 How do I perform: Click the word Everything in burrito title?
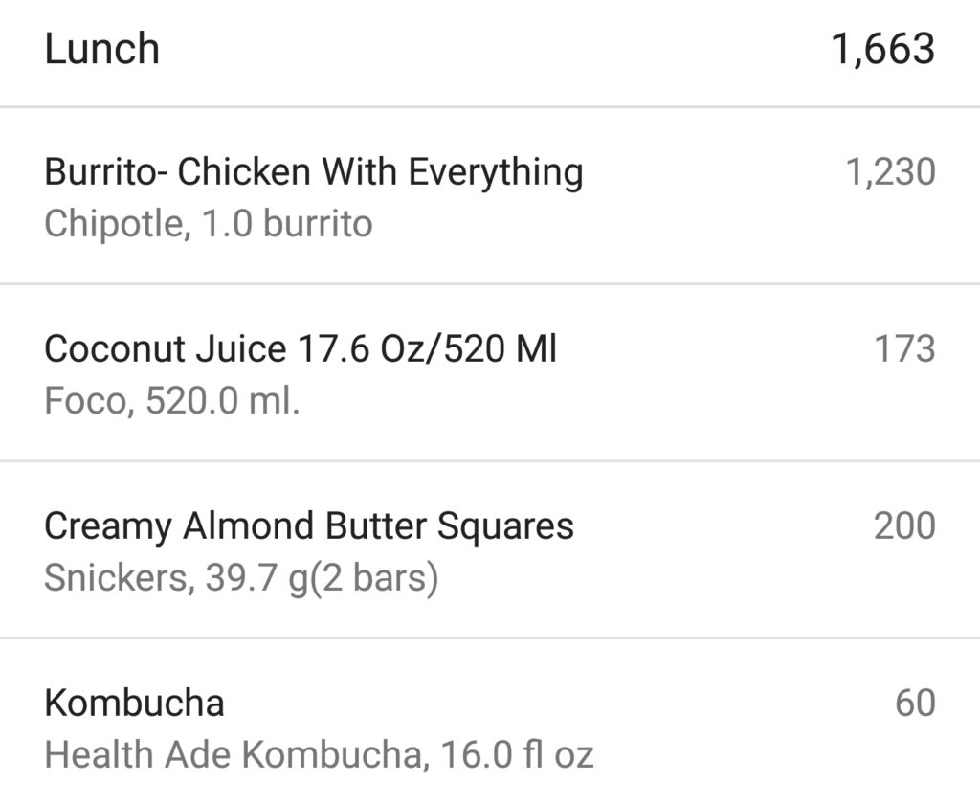pos(496,172)
